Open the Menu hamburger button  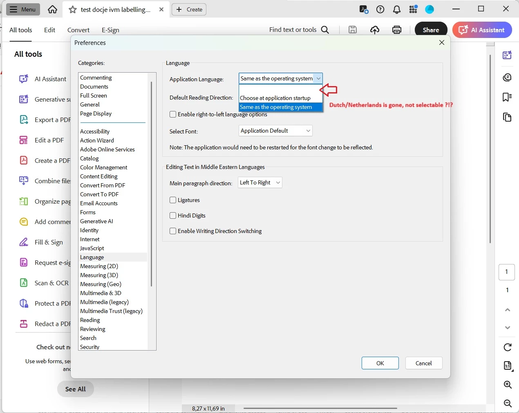23,9
